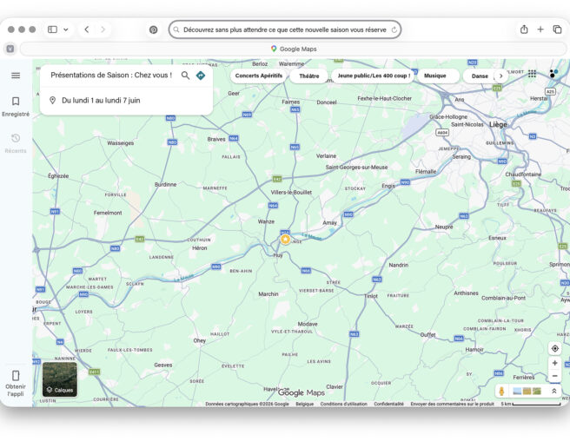Open Récents history in sidebar

(16, 142)
